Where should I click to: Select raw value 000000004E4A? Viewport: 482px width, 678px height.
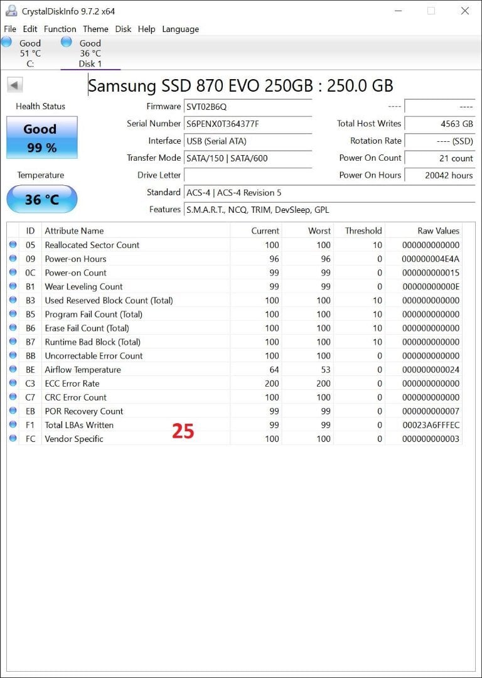click(x=431, y=259)
